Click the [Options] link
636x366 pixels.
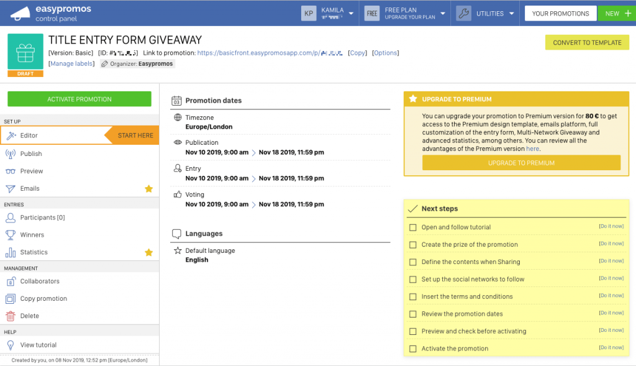[386, 53]
